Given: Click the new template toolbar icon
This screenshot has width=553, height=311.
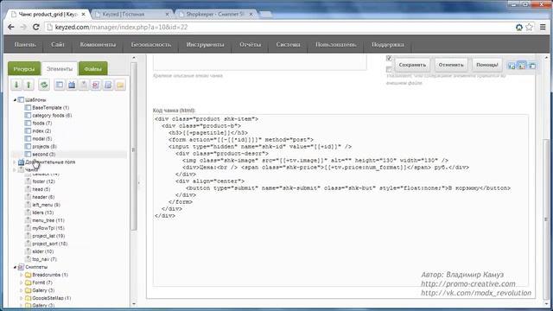Looking at the screenshot, I should pyautogui.click(x=60, y=85).
